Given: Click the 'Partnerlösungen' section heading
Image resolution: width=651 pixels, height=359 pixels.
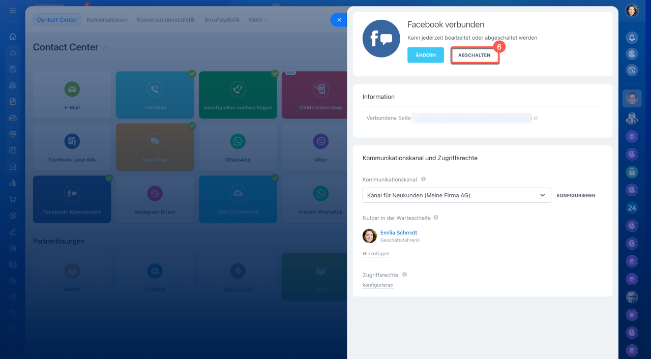Looking at the screenshot, I should point(58,241).
